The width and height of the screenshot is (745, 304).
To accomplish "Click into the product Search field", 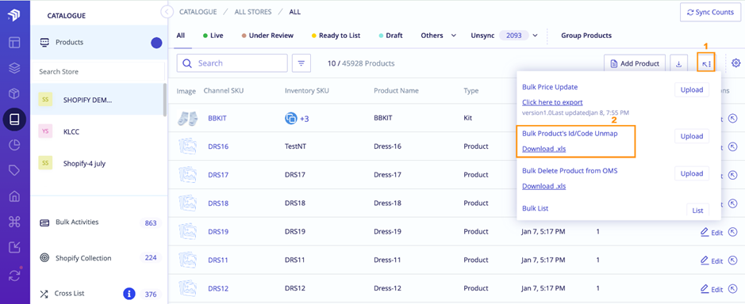I will [x=232, y=63].
